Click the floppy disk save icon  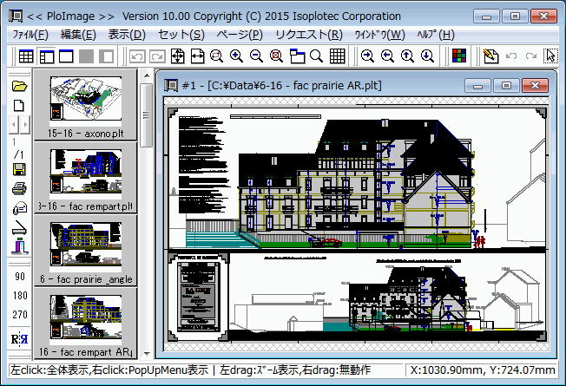19,169
